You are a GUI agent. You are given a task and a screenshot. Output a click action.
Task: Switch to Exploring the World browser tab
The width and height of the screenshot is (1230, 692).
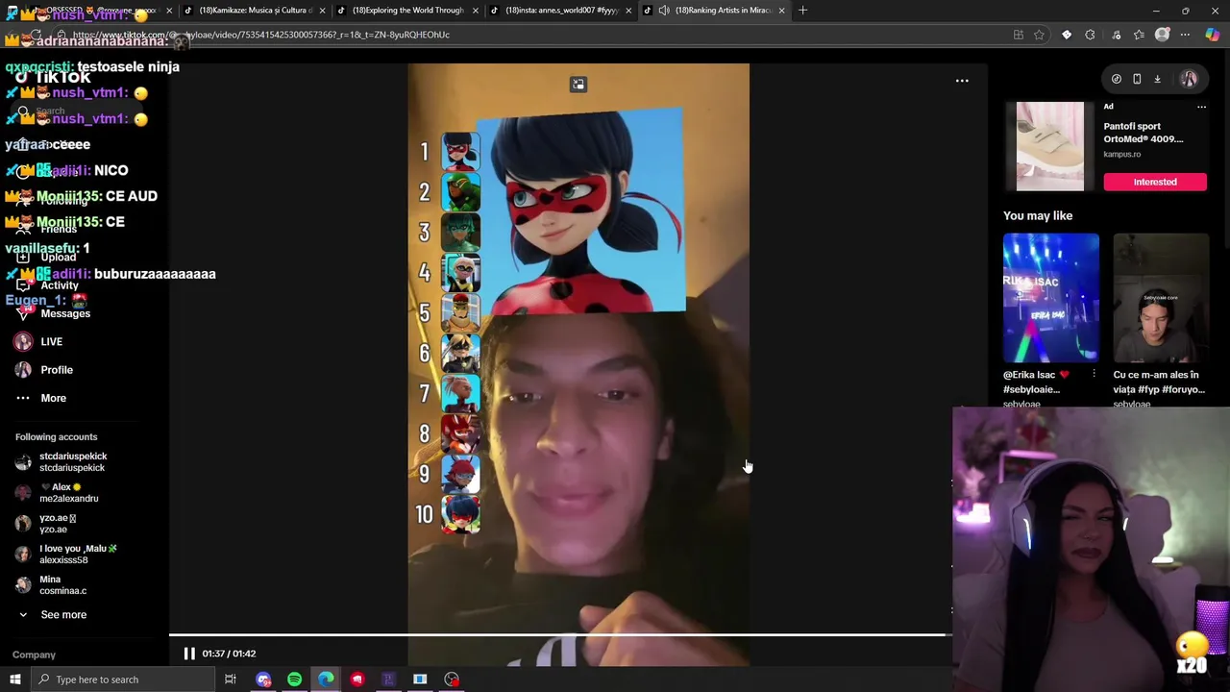(407, 11)
